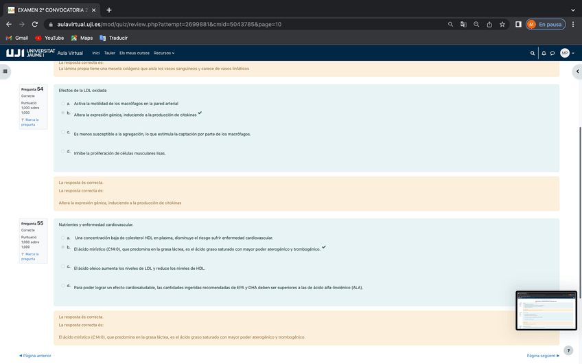Select option a in question 54
Screen dimensions: 582x364
pos(63,104)
